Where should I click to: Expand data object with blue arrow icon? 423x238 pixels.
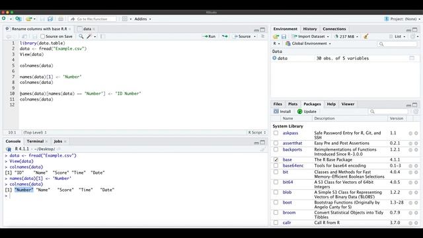274,58
